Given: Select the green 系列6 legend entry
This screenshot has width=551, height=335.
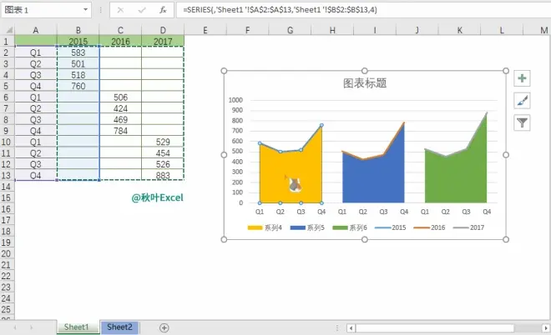Looking at the screenshot, I should 350,227.
